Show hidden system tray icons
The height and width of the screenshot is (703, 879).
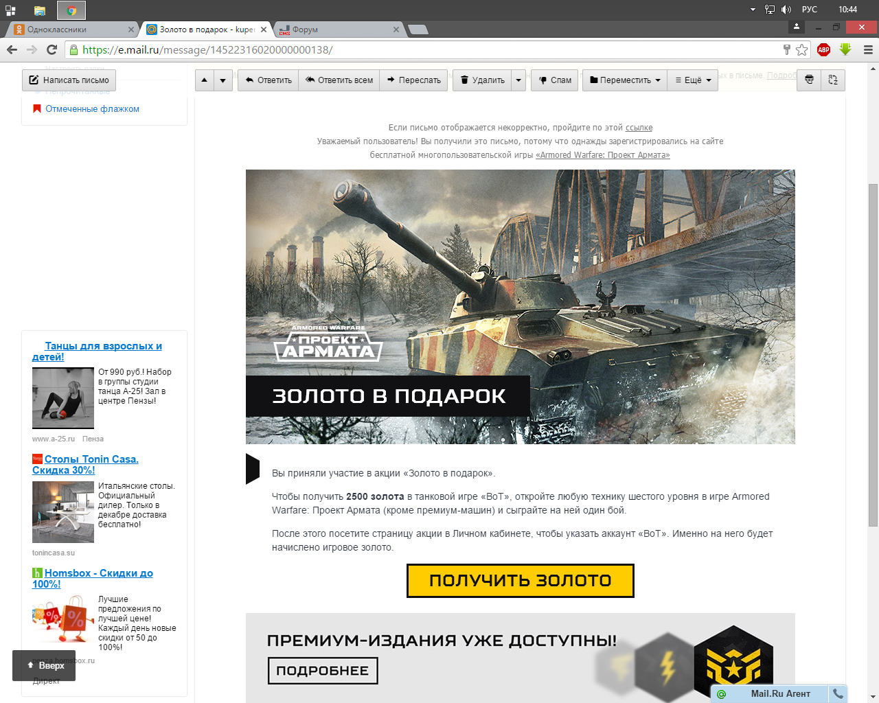point(753,10)
